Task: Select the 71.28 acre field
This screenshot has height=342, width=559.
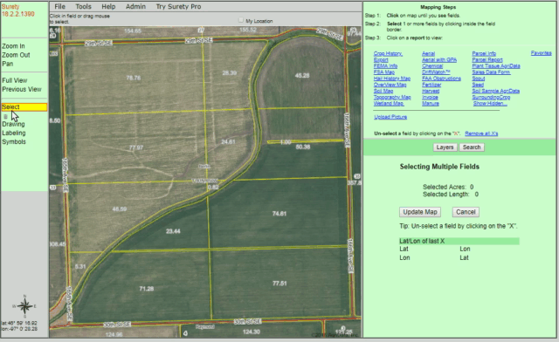Action: 147,289
